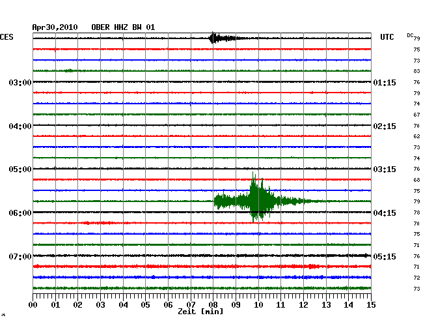
Task: Select minute 13 on the time axis
Action: (326, 304)
